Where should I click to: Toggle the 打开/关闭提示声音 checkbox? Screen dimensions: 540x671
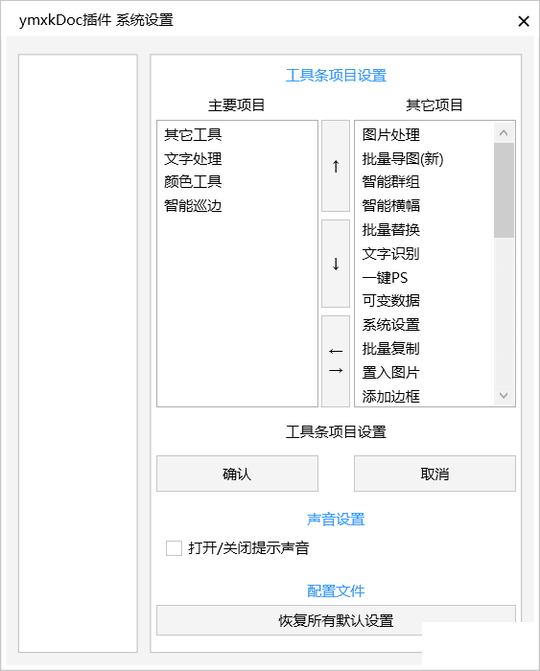point(174,548)
